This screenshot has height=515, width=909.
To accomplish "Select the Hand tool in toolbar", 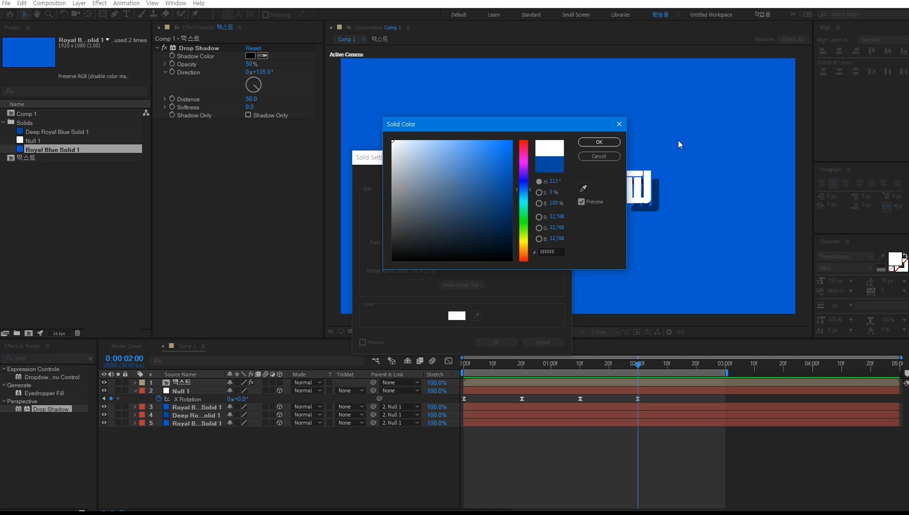I will click(x=37, y=14).
